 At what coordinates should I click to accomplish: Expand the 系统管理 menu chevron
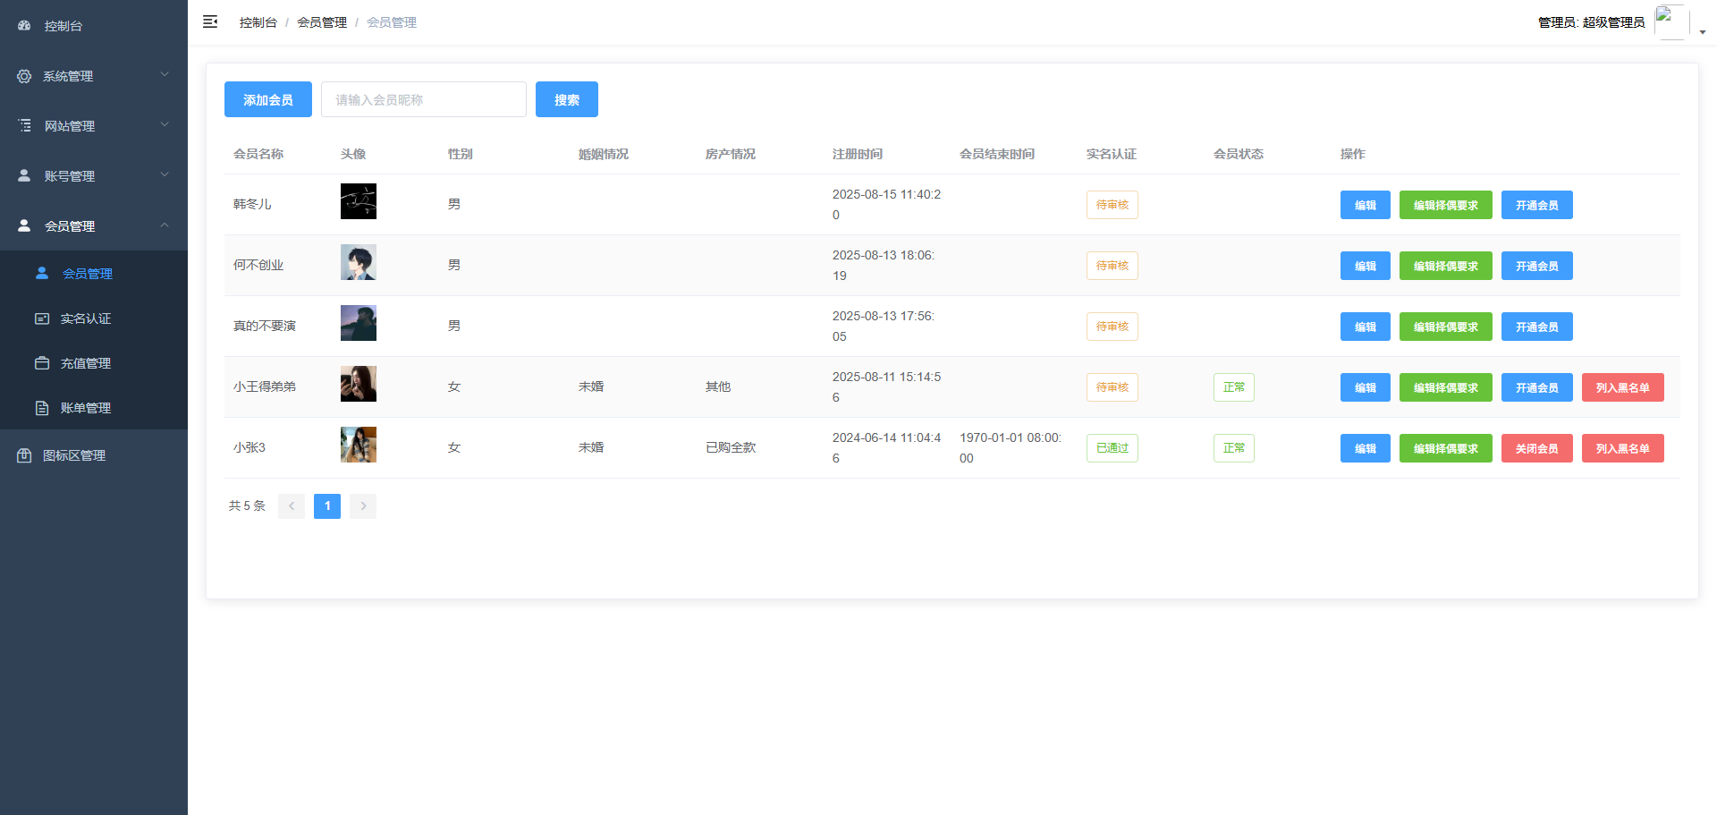pyautogui.click(x=165, y=75)
